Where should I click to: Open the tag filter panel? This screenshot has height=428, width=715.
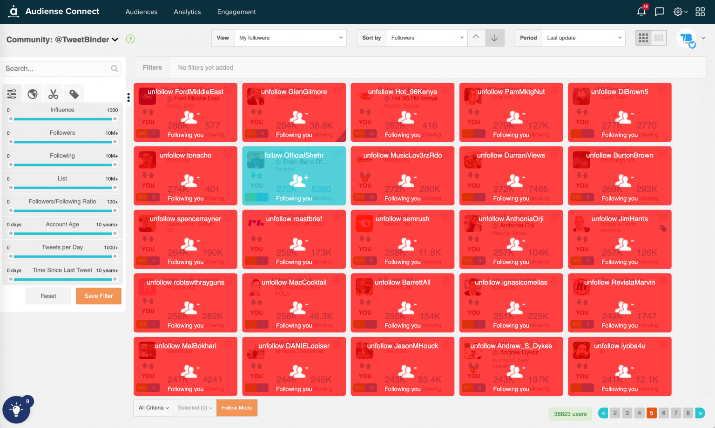coord(74,93)
